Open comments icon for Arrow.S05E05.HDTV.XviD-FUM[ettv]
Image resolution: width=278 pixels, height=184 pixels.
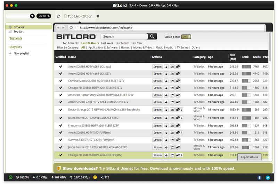179,133
